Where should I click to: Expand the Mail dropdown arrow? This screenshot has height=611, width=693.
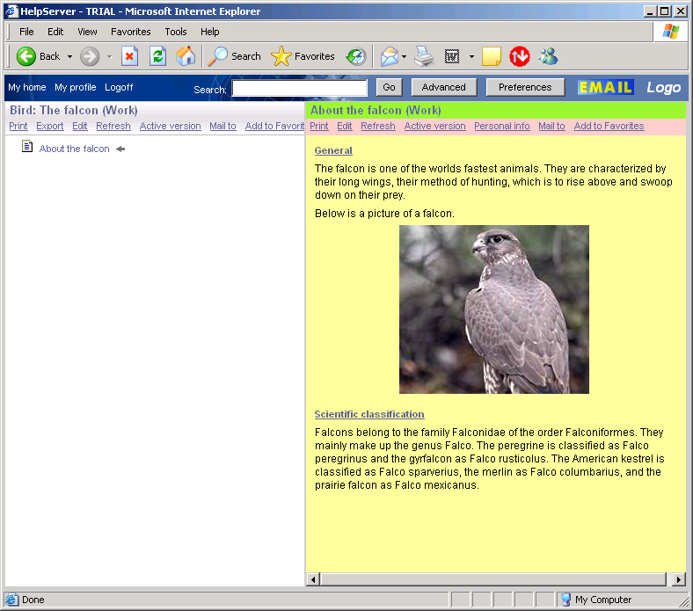coord(404,57)
